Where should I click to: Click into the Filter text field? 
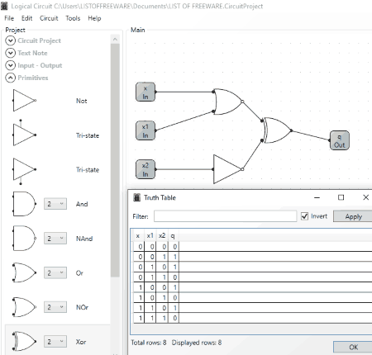point(225,216)
